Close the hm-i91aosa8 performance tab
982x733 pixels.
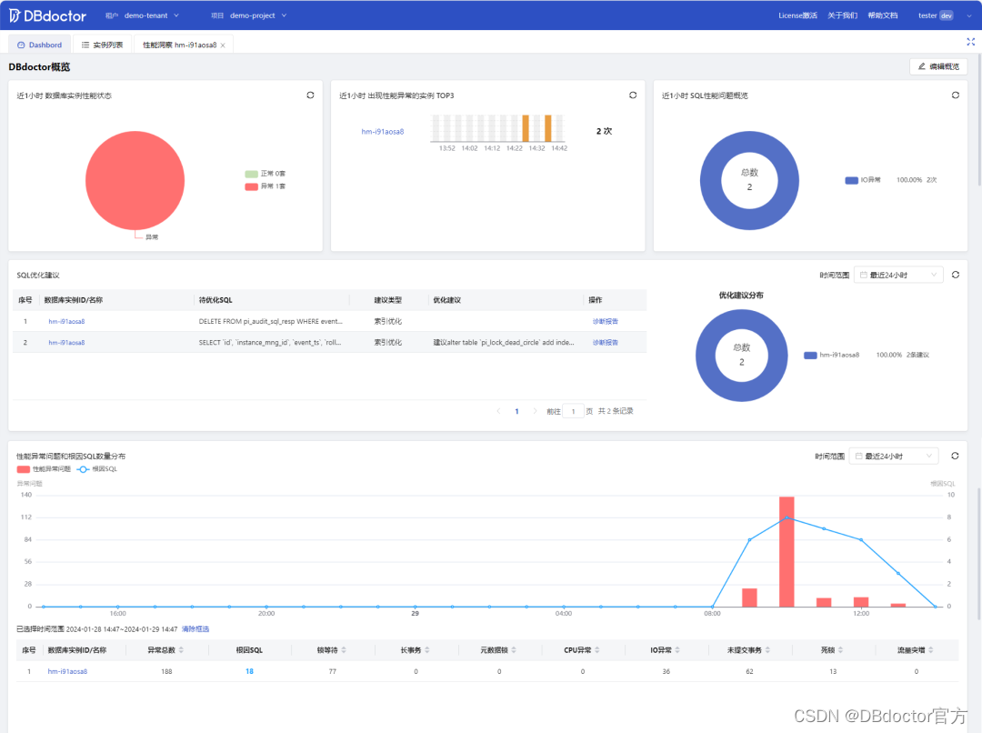pyautogui.click(x=223, y=45)
